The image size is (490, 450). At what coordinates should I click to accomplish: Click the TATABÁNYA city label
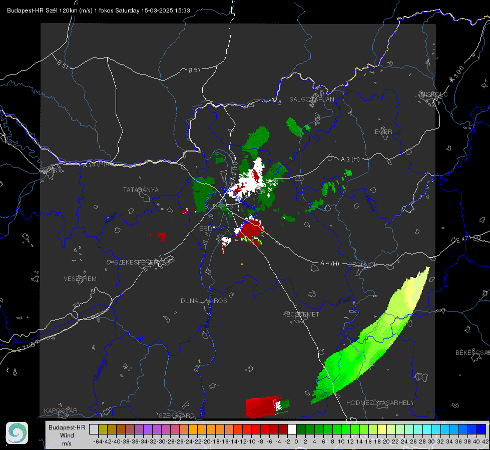point(141,189)
